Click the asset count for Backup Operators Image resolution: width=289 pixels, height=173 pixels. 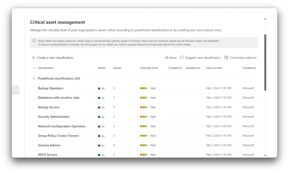114,88
